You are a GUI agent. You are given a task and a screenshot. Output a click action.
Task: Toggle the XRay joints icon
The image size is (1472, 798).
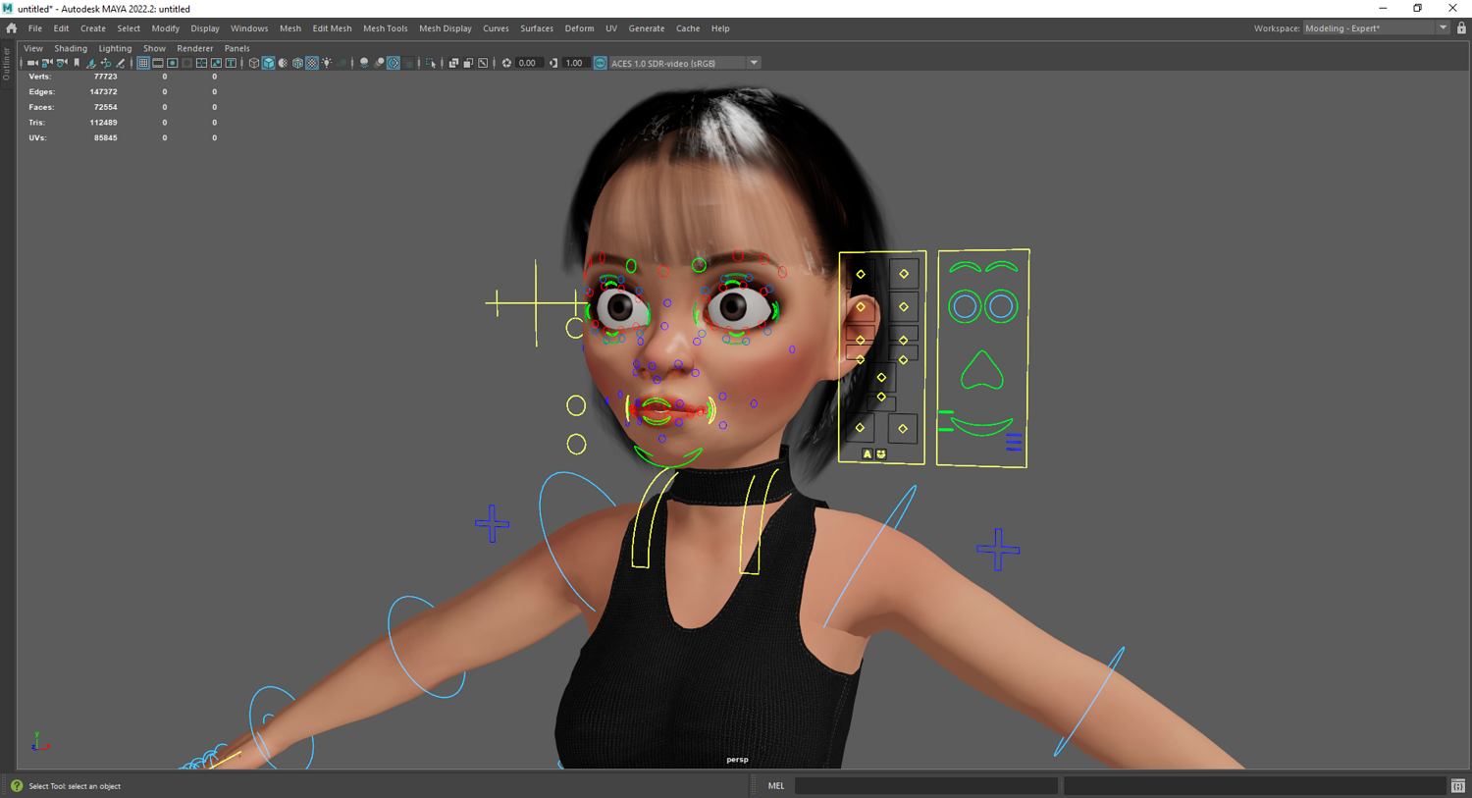tap(484, 63)
